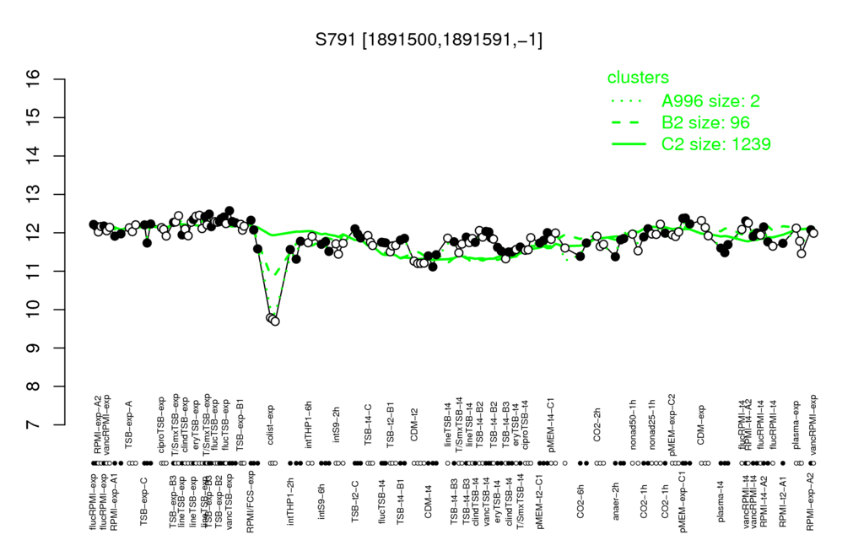864x540 pixels.
Task: Click the 'CDM-exp' axis label
Action: coord(701,425)
